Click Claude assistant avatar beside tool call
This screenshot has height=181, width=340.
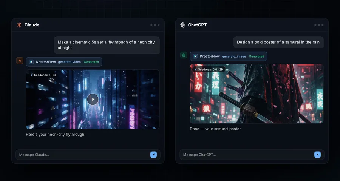20,61
